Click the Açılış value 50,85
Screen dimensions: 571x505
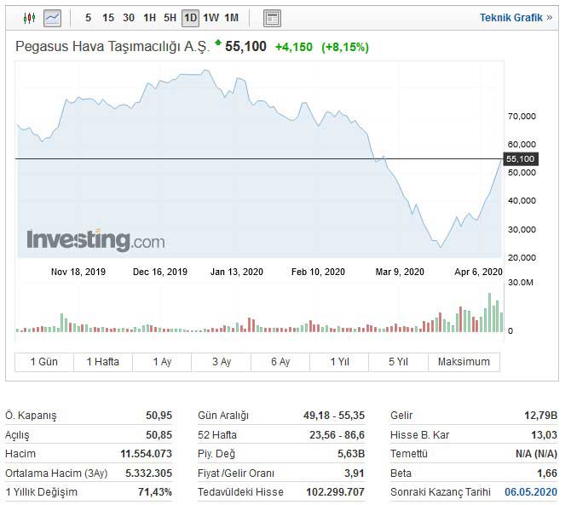(x=159, y=435)
